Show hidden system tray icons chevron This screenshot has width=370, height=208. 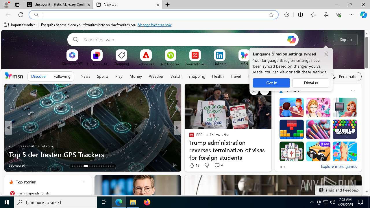click(x=312, y=202)
